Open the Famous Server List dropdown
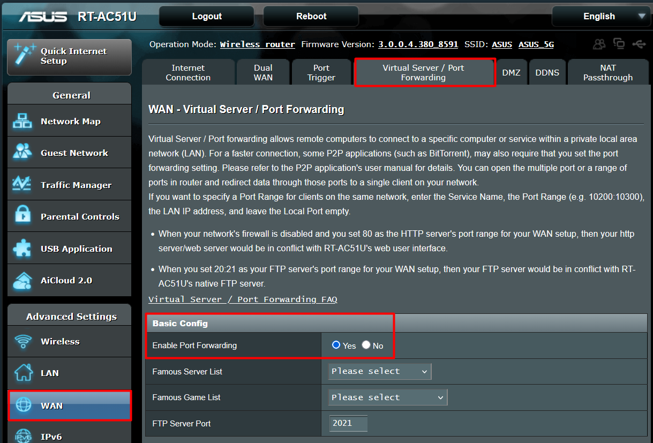This screenshot has width=653, height=443. coord(379,371)
